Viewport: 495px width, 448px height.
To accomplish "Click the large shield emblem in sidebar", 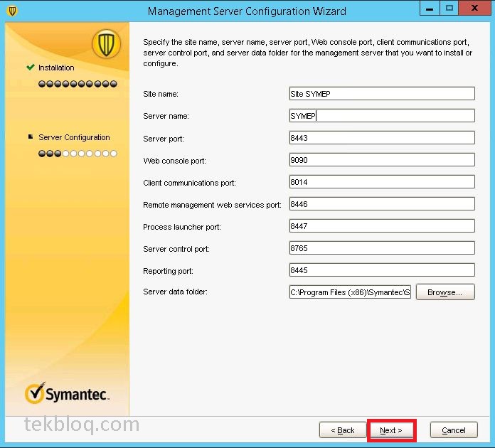I will click(x=106, y=43).
